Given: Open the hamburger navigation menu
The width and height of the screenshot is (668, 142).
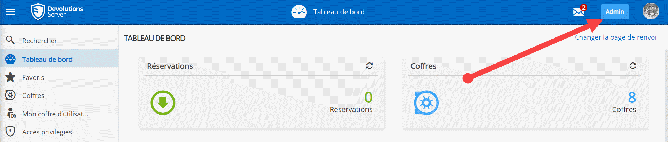Looking at the screenshot, I should coord(10,12).
